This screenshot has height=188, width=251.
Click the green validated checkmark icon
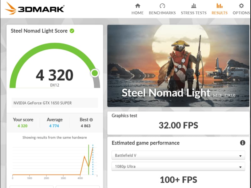point(72,31)
